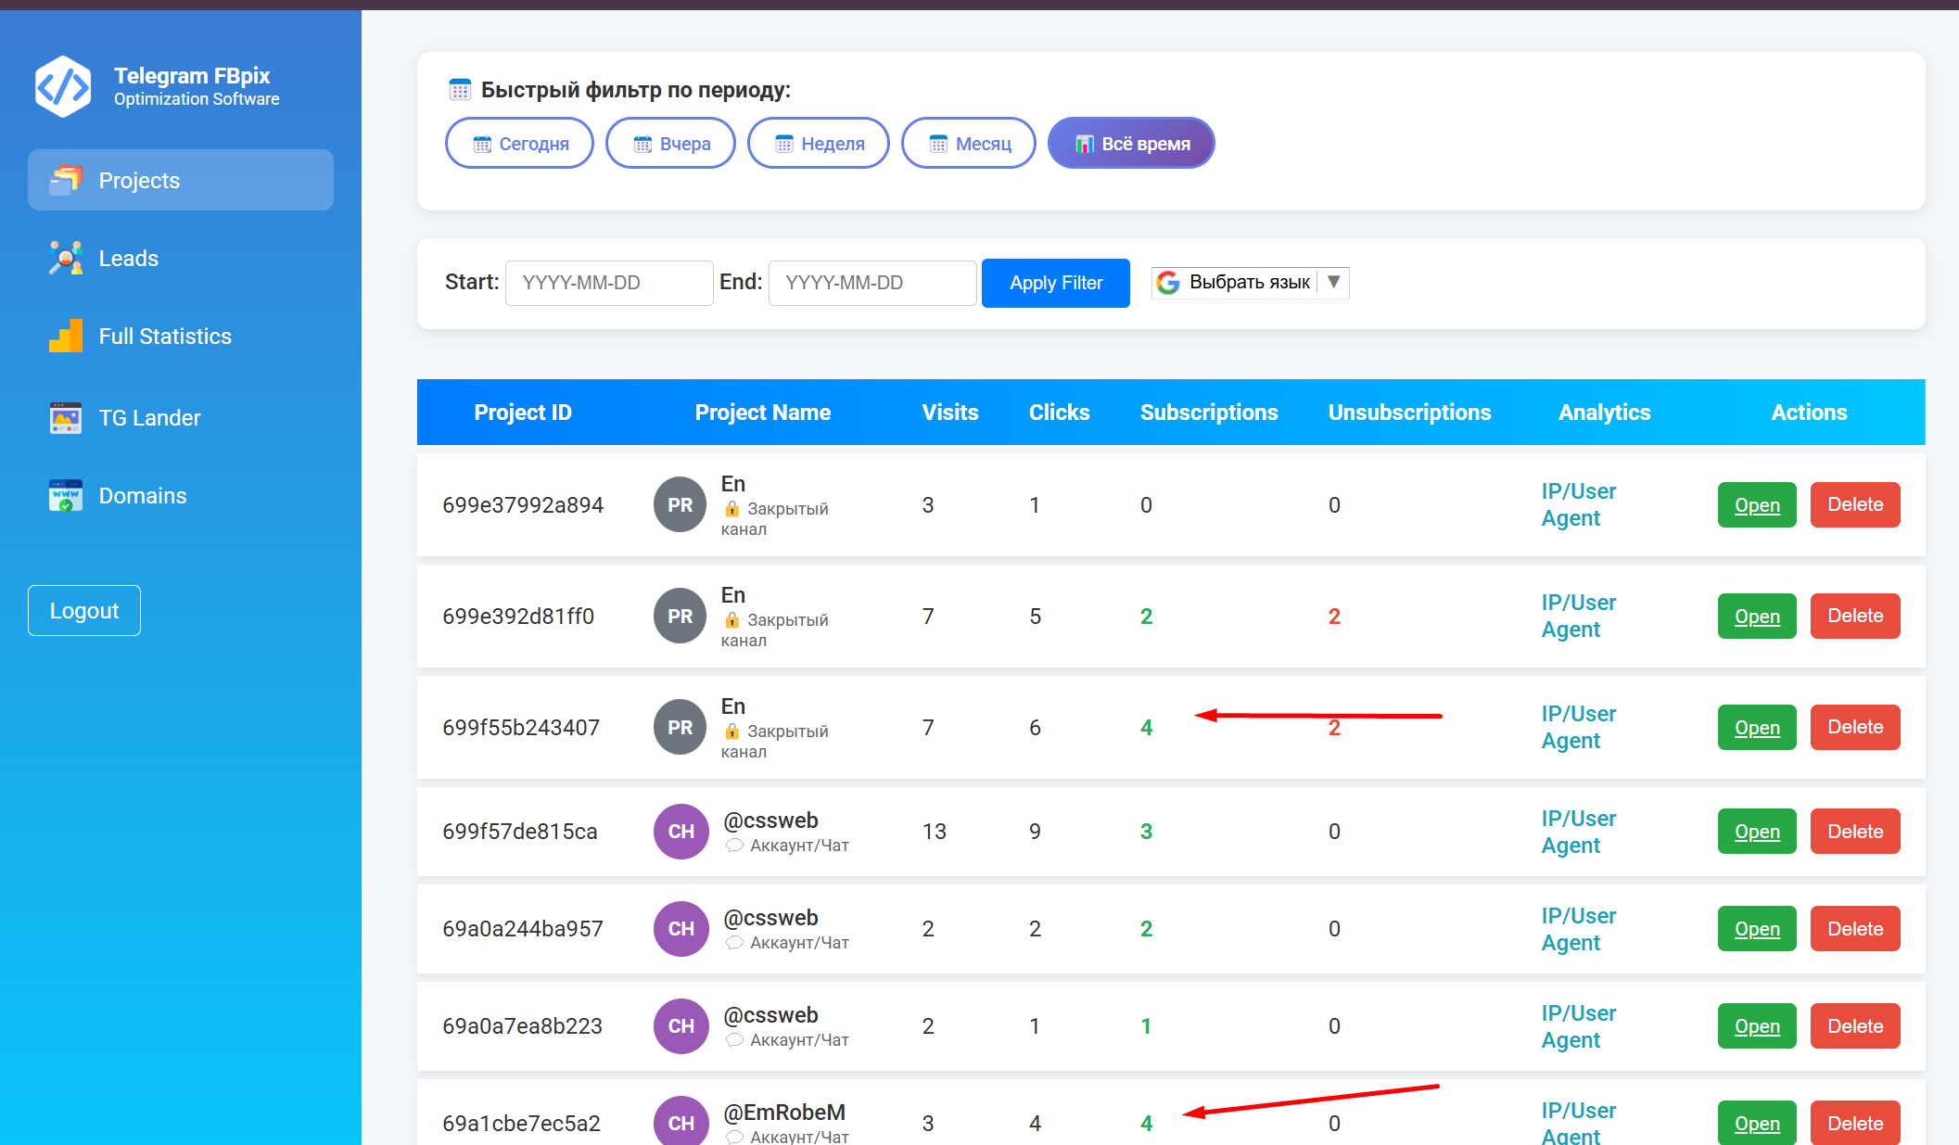Viewport: 1959px width, 1145px height.
Task: Click the PR avatar of project 699e37992a894
Action: [680, 504]
